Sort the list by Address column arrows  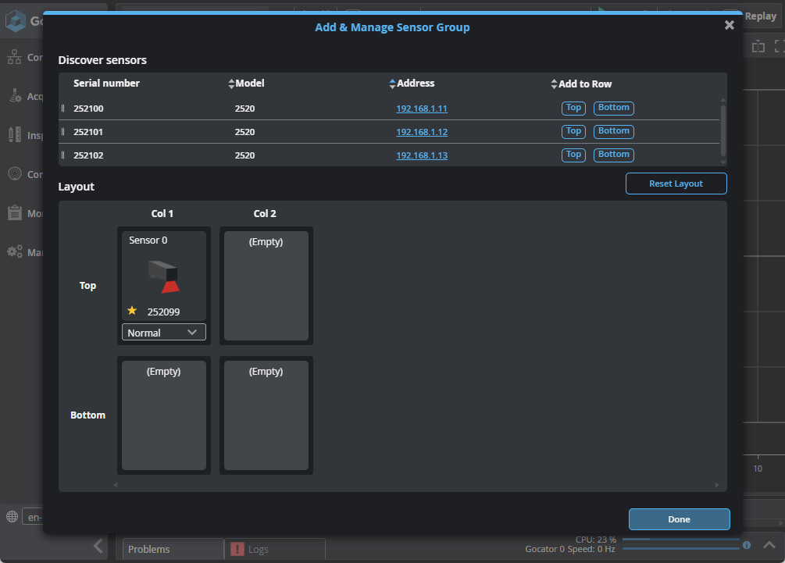[392, 84]
